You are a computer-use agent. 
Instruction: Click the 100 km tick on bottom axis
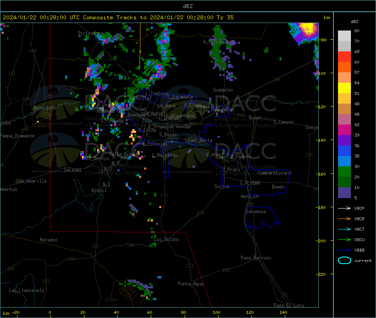[216, 312]
